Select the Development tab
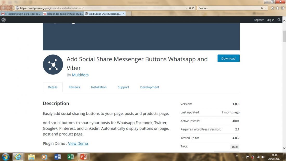The height and width of the screenshot is (161, 286). tap(149, 87)
